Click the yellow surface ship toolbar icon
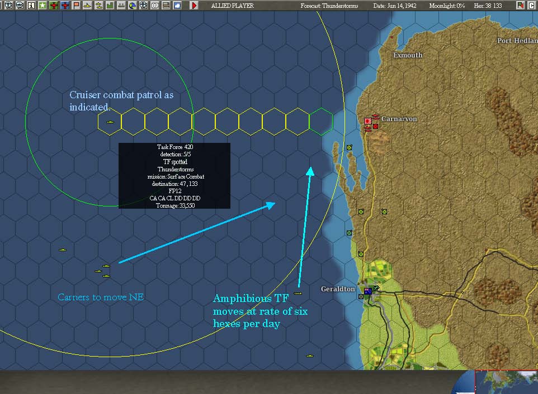This screenshot has width=538, height=394. click(87, 6)
